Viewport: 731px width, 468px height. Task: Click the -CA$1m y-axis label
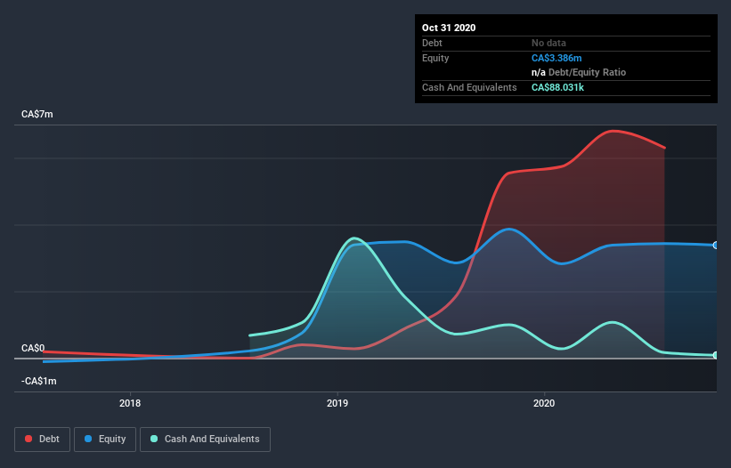38,381
